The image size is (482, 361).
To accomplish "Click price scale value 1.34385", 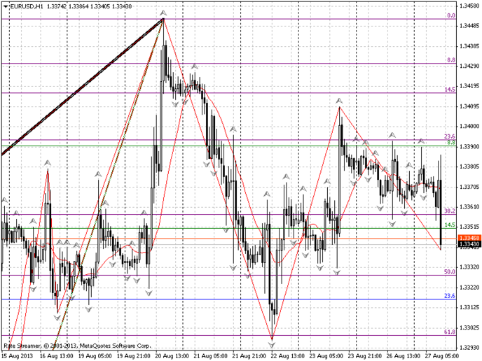I will point(469,46).
